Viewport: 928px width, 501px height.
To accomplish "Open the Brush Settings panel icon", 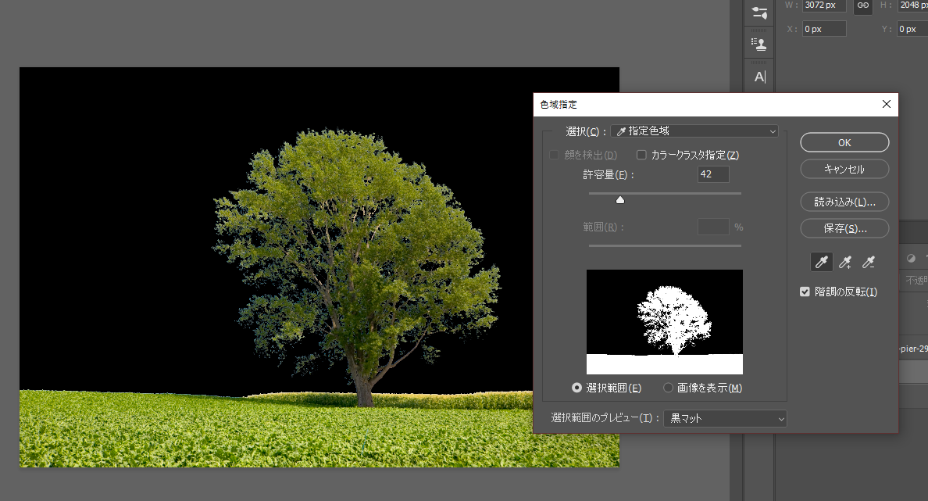I will pyautogui.click(x=758, y=13).
